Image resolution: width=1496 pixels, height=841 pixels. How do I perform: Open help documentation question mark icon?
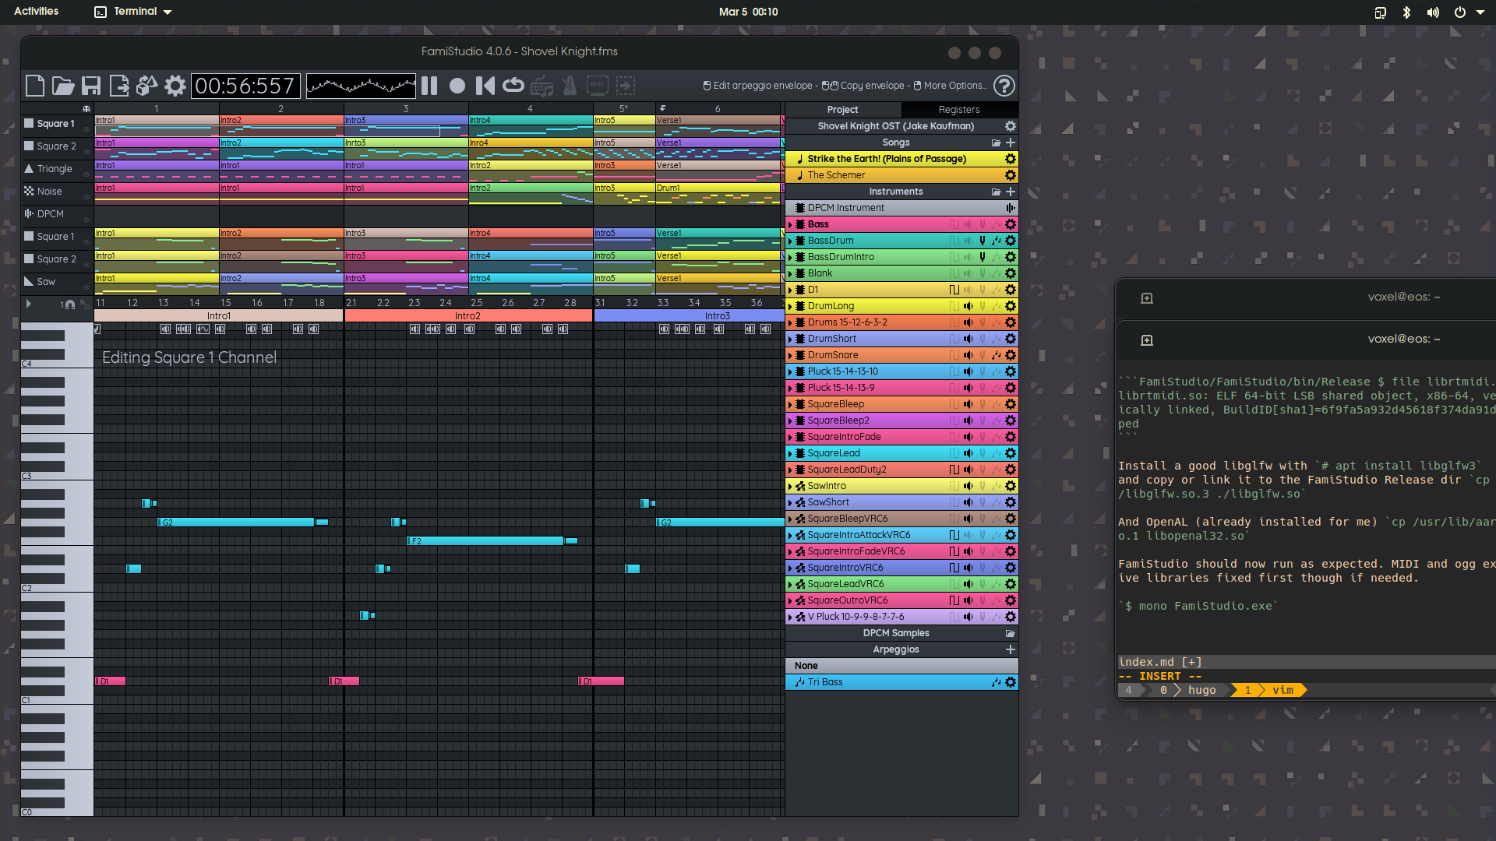coord(1004,86)
